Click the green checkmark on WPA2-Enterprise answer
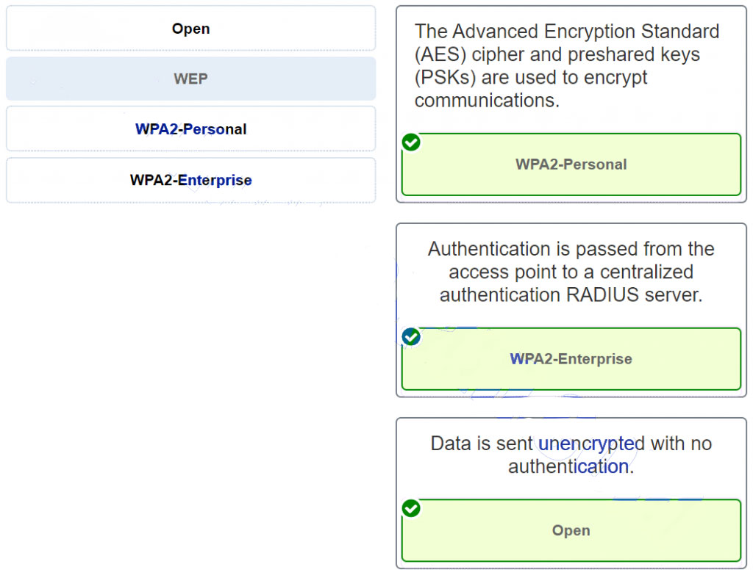Screen dimensions: 753x575 [412, 336]
